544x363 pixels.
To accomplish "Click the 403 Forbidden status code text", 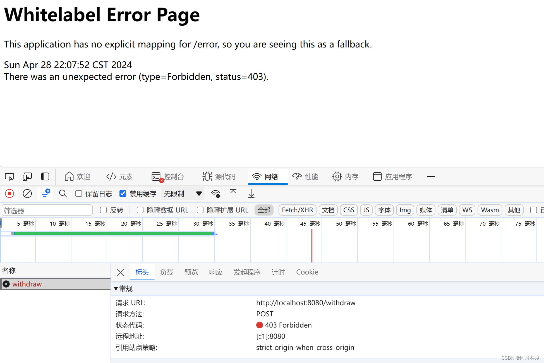I will coord(288,325).
